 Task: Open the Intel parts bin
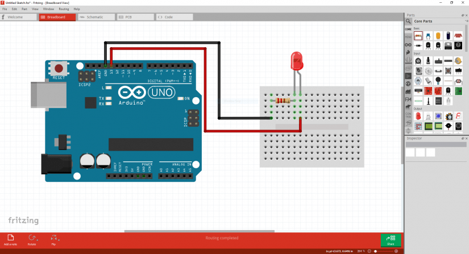[408, 68]
